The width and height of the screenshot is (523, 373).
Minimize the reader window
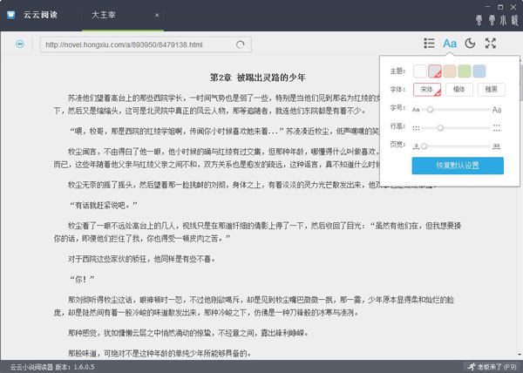pos(487,6)
